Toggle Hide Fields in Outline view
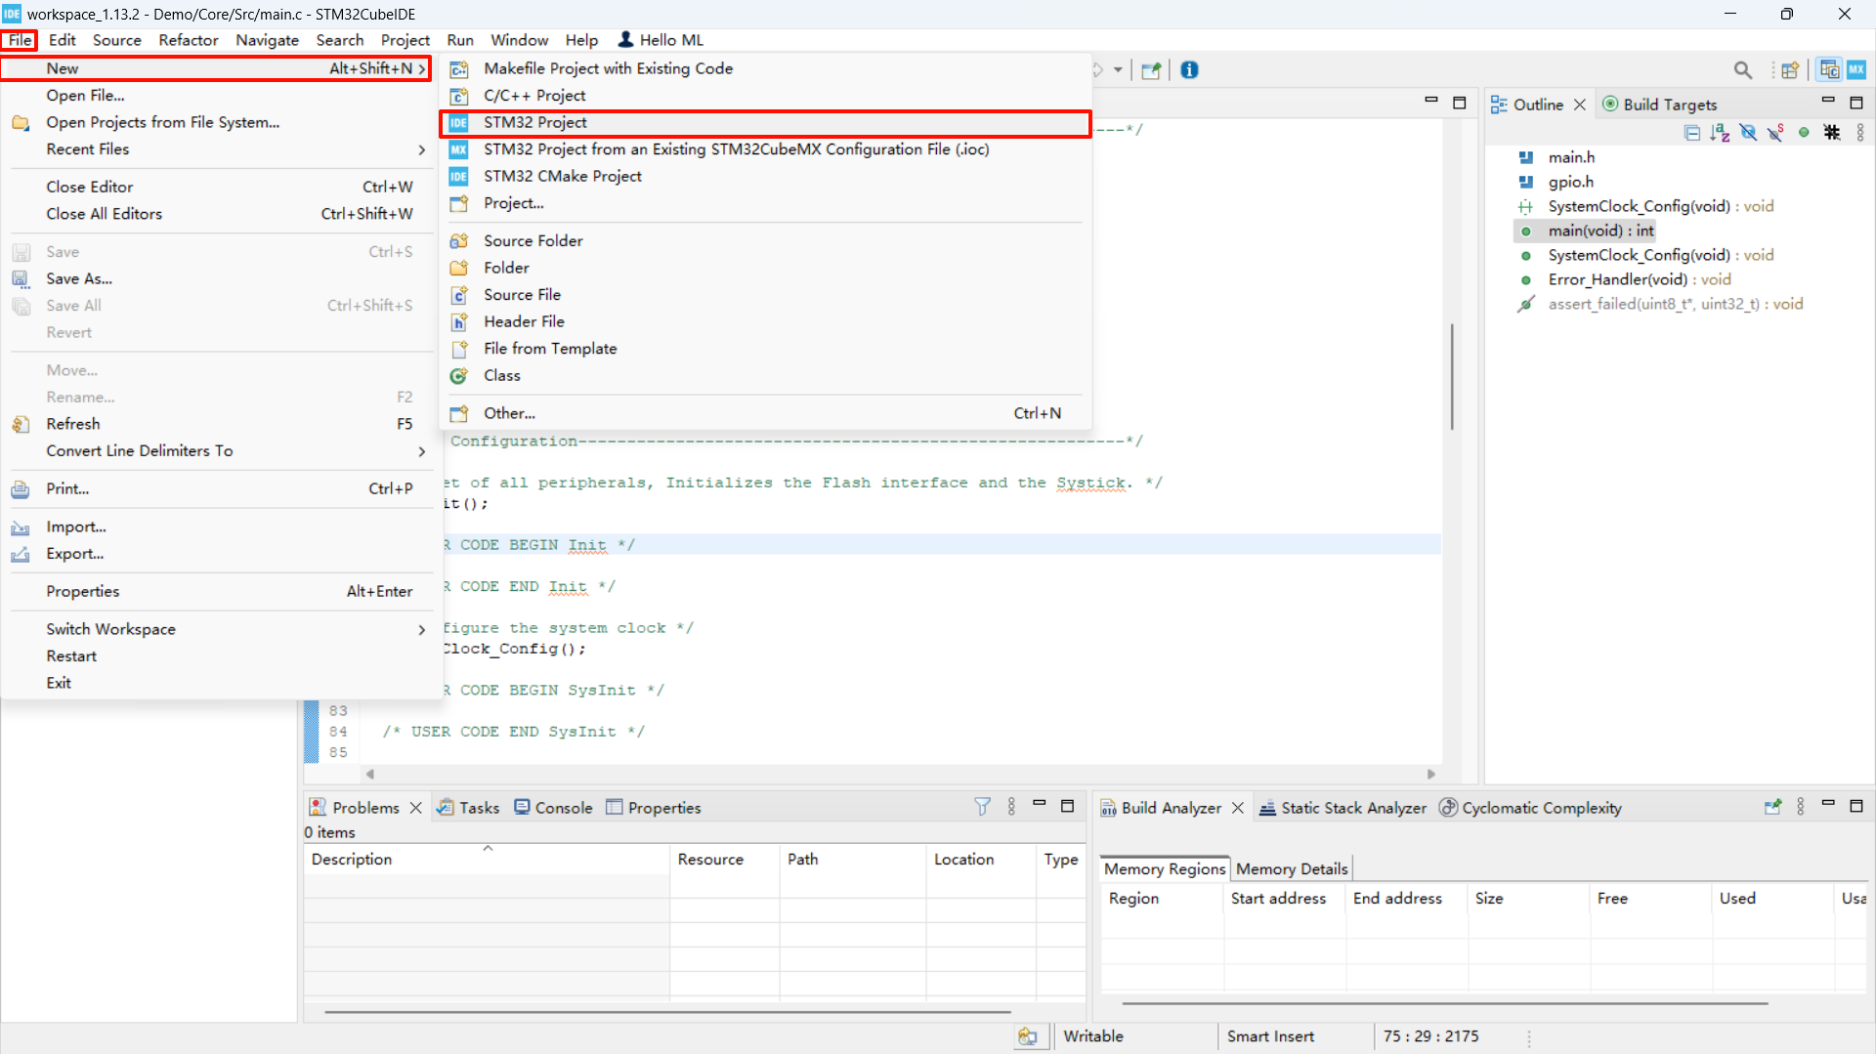This screenshot has height=1054, width=1876. pyautogui.click(x=1748, y=133)
